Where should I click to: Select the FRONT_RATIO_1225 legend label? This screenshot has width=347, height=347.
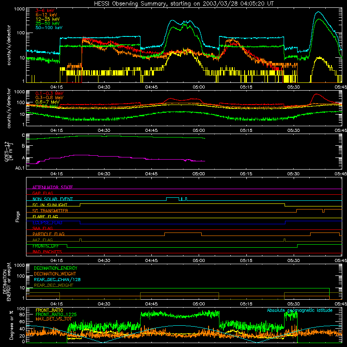(x=56, y=314)
